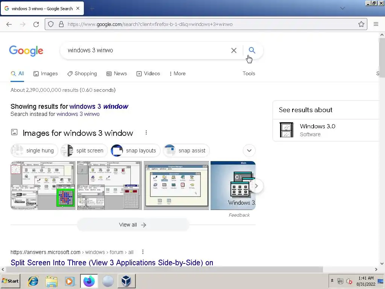
Task: Click the Firefox taskbar button
Action: point(89,281)
